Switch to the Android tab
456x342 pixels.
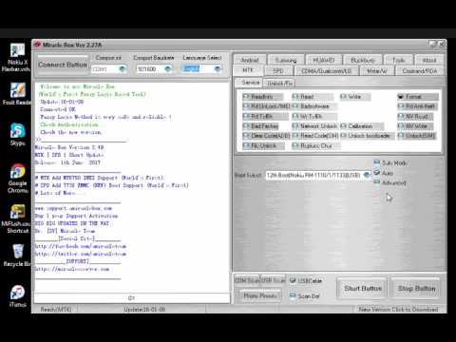(250, 60)
